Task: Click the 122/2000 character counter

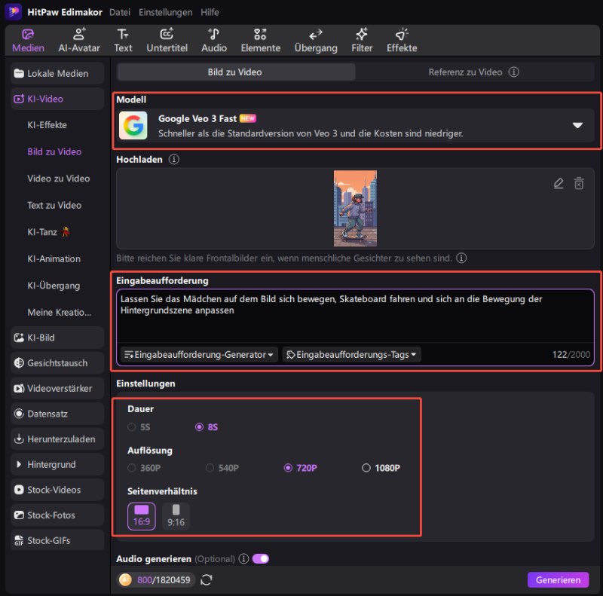Action: [571, 355]
